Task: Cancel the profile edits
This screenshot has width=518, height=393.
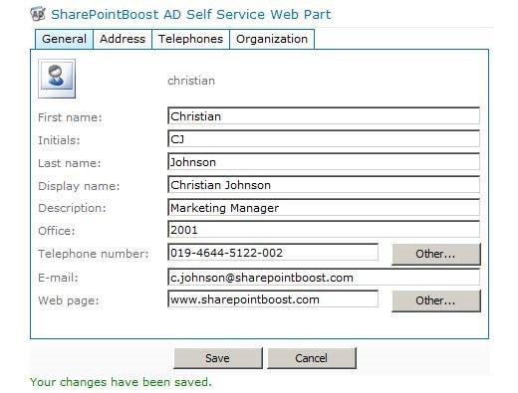Action: 312,358
